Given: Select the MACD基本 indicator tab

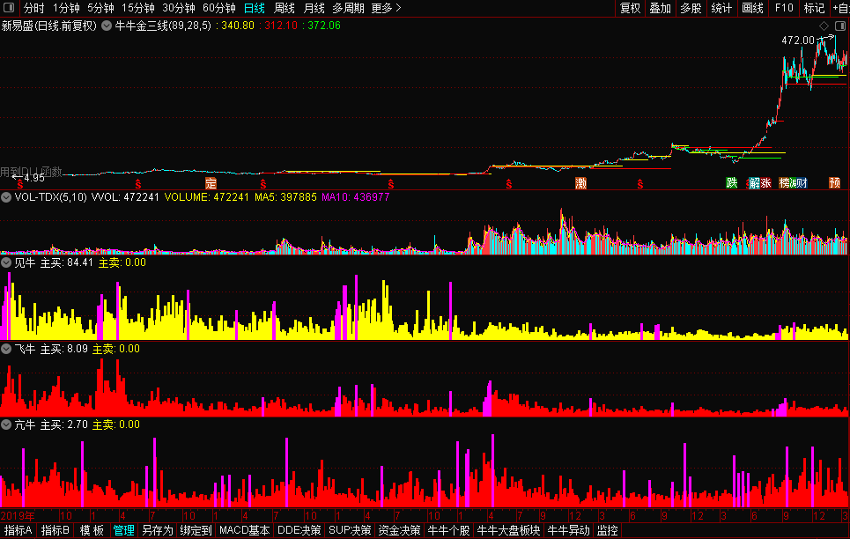Looking at the screenshot, I should [x=244, y=530].
